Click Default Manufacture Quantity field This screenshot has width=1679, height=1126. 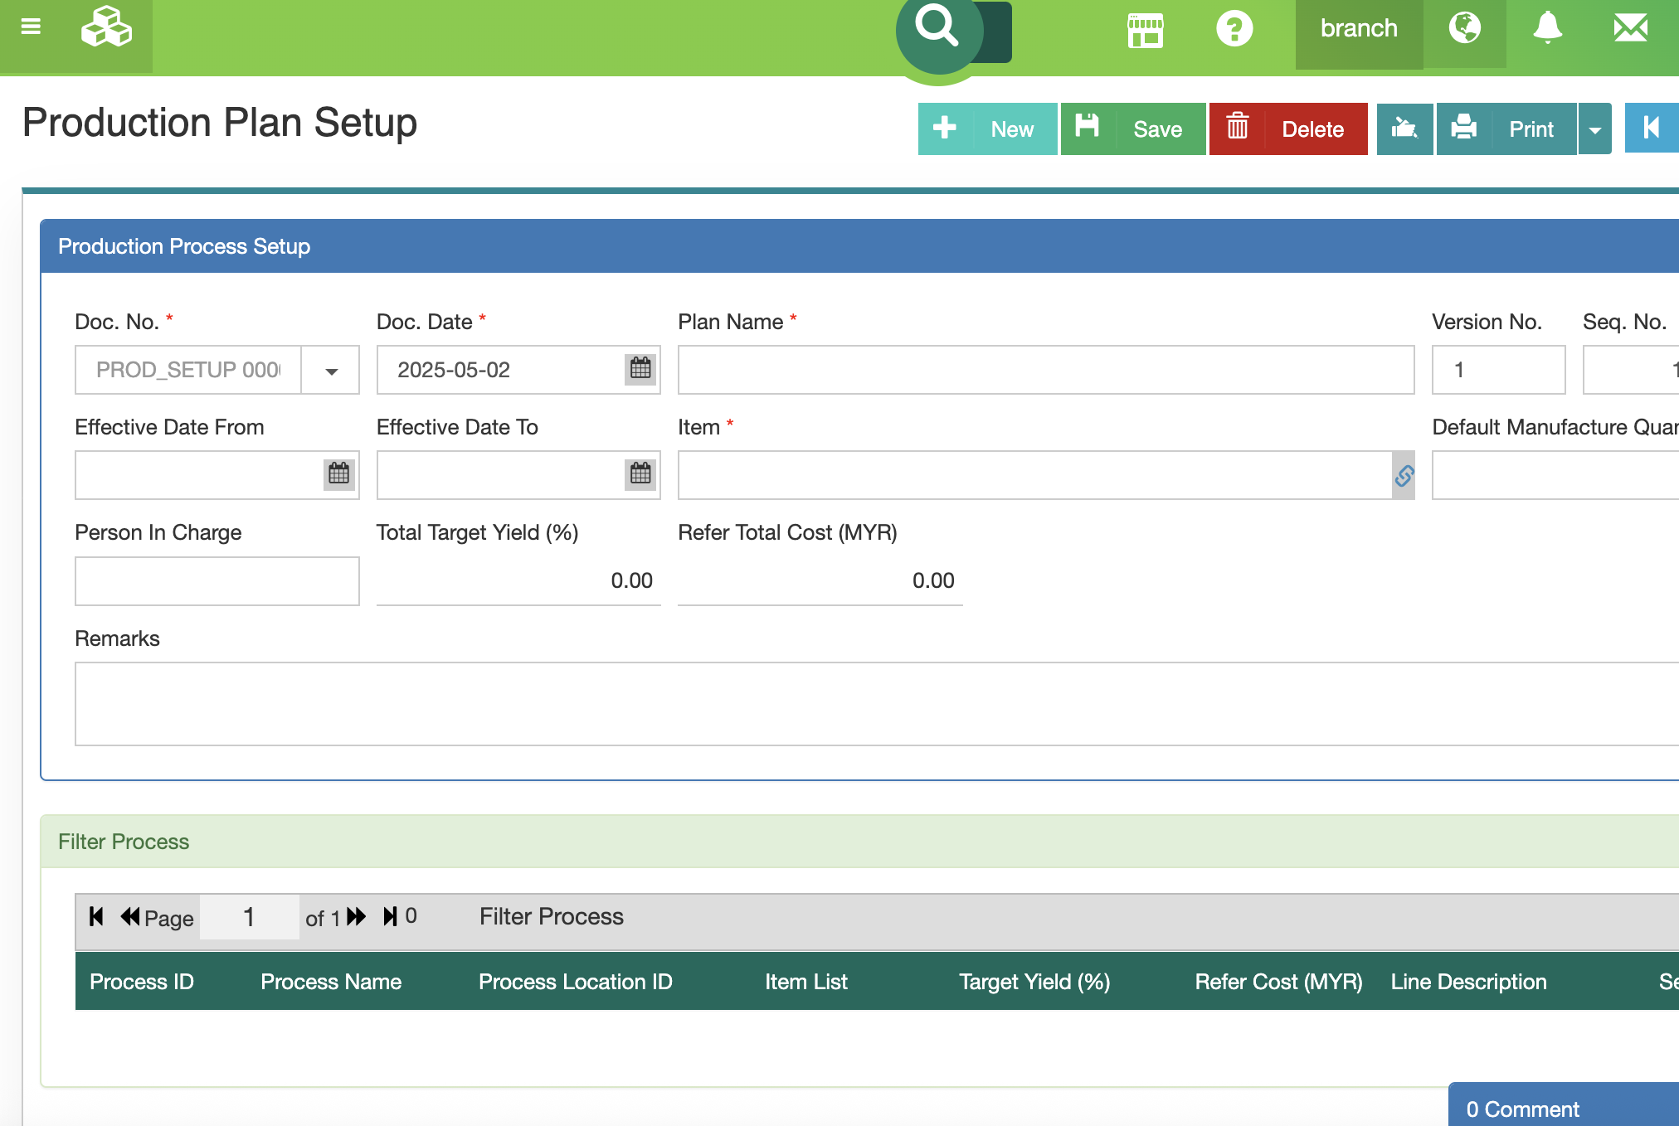point(1555,475)
